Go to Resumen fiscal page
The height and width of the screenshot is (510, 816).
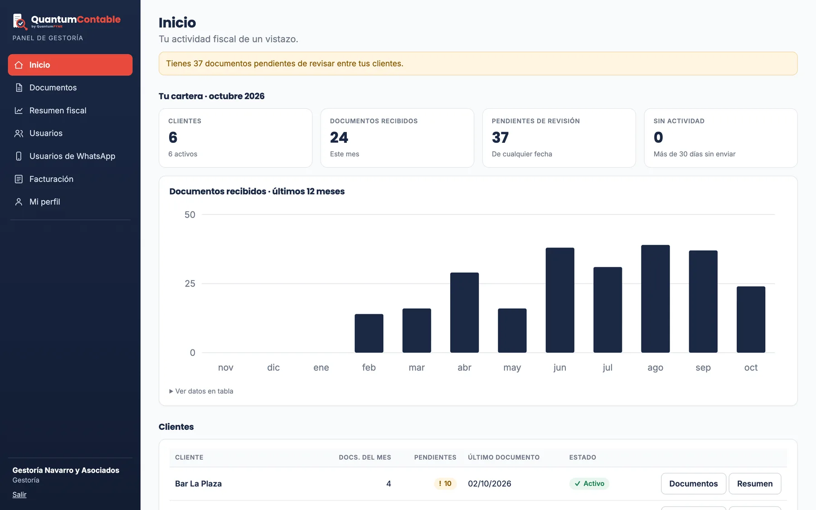(70, 111)
